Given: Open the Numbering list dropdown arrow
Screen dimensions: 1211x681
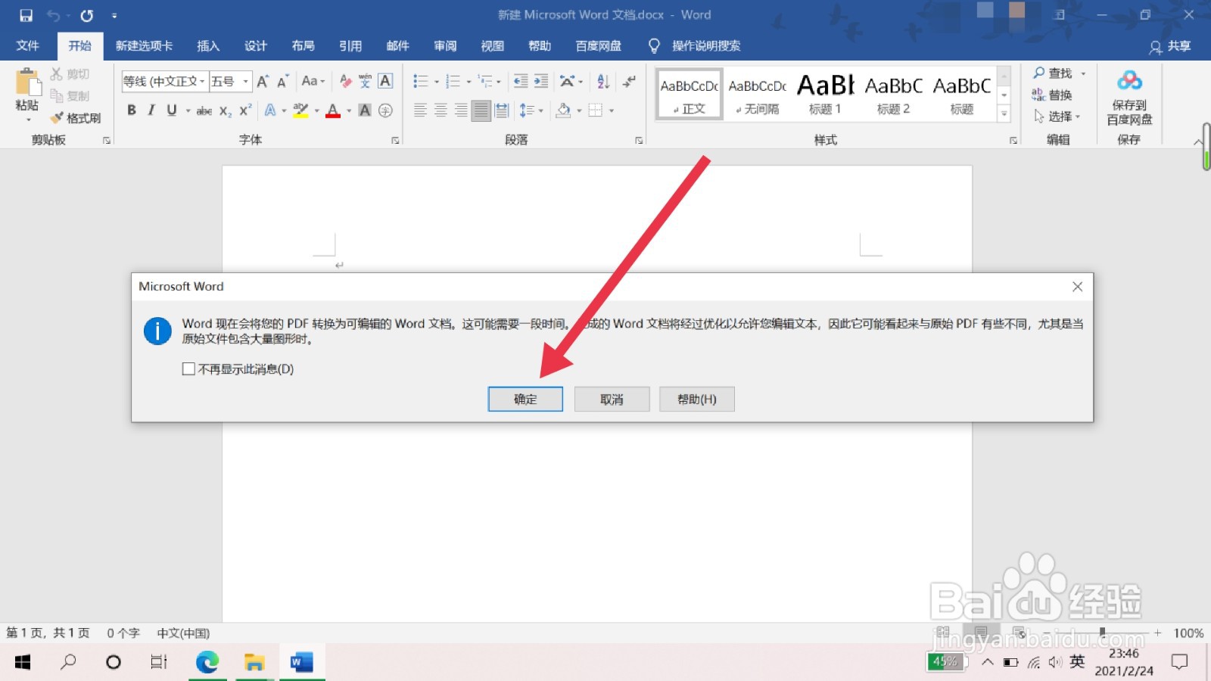Looking at the screenshot, I should click(469, 82).
